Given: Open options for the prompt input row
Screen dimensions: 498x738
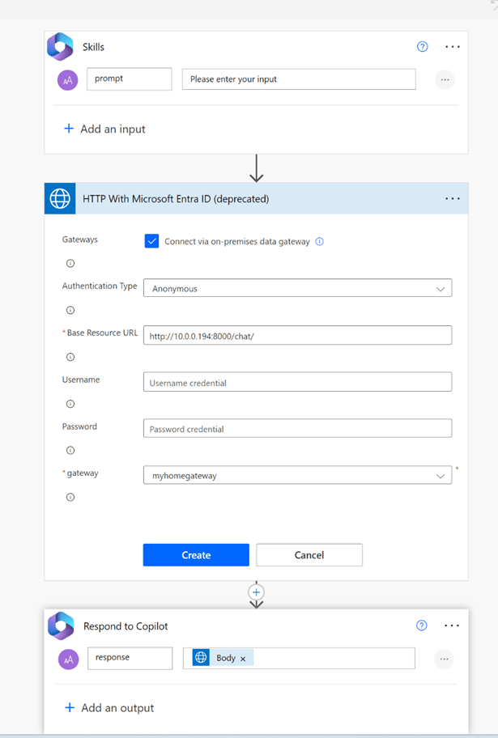Looking at the screenshot, I should [444, 79].
